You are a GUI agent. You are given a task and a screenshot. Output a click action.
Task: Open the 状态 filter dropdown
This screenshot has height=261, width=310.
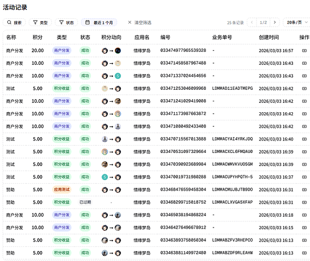pyautogui.click(x=66, y=22)
